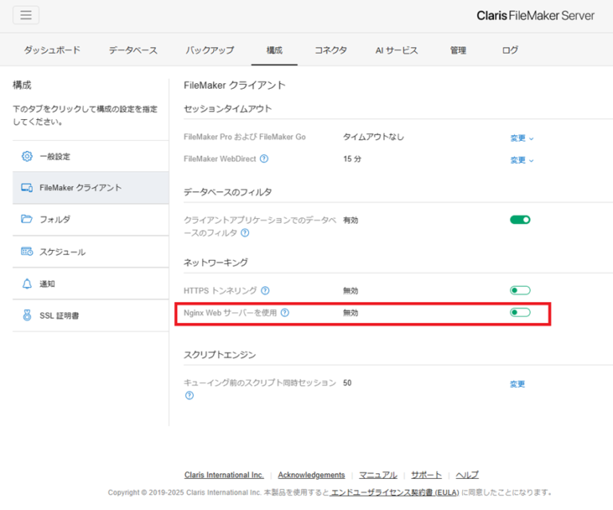Viewport: 613px width, 510px height.
Task: Click the SSL 証明書 badge icon
Action: click(x=26, y=316)
